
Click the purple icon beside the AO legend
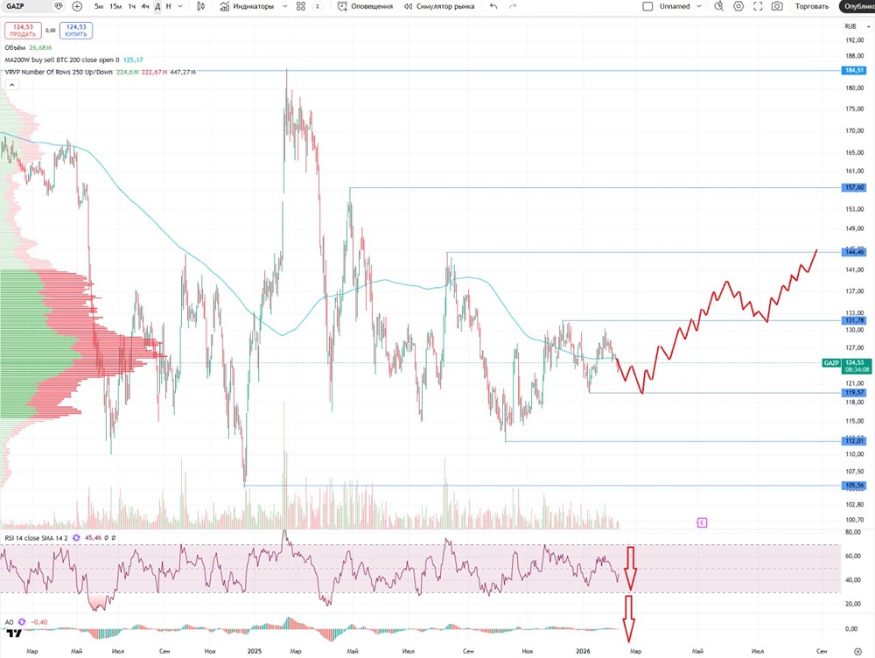pos(22,622)
